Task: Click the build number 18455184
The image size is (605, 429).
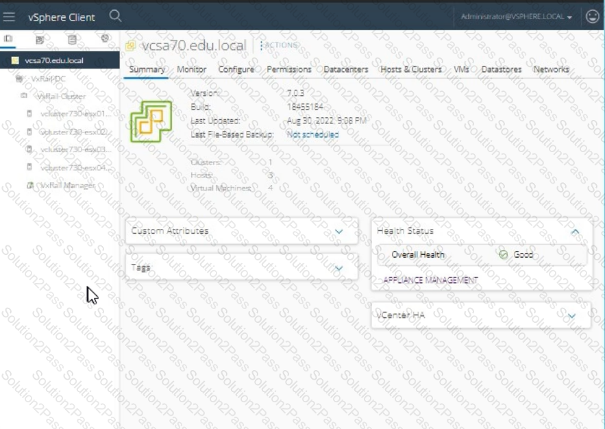Action: tap(305, 107)
